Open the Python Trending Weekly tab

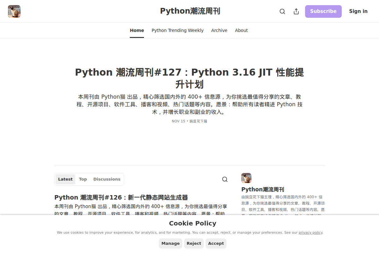click(177, 30)
